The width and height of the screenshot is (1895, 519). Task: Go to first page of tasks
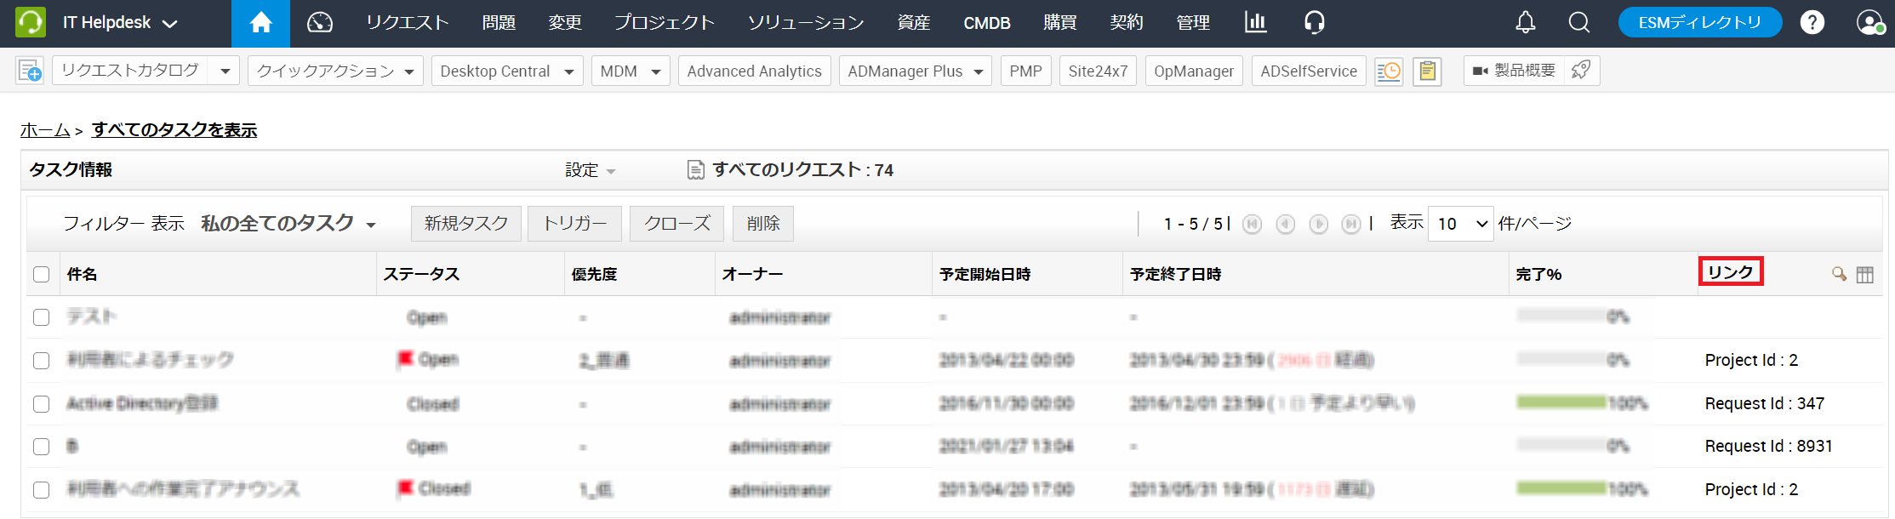[1252, 224]
